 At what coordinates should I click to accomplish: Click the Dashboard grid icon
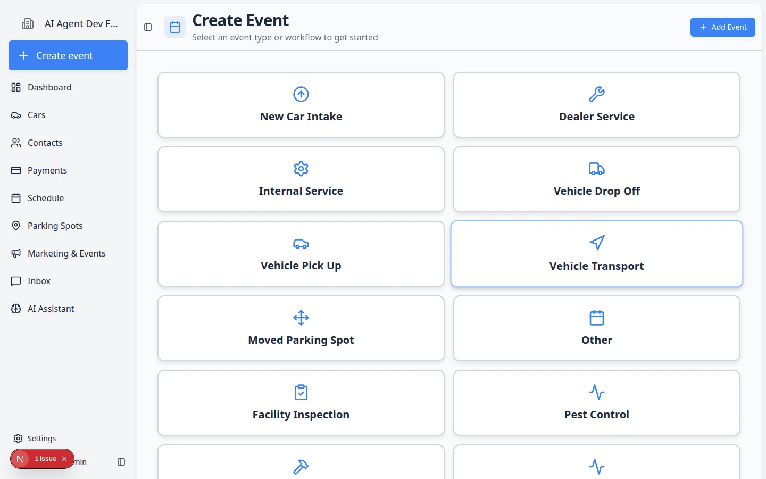click(x=16, y=87)
